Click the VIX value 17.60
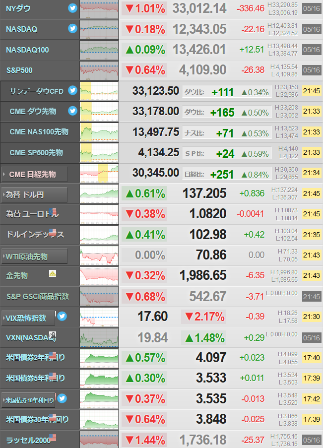 [x=153, y=317]
